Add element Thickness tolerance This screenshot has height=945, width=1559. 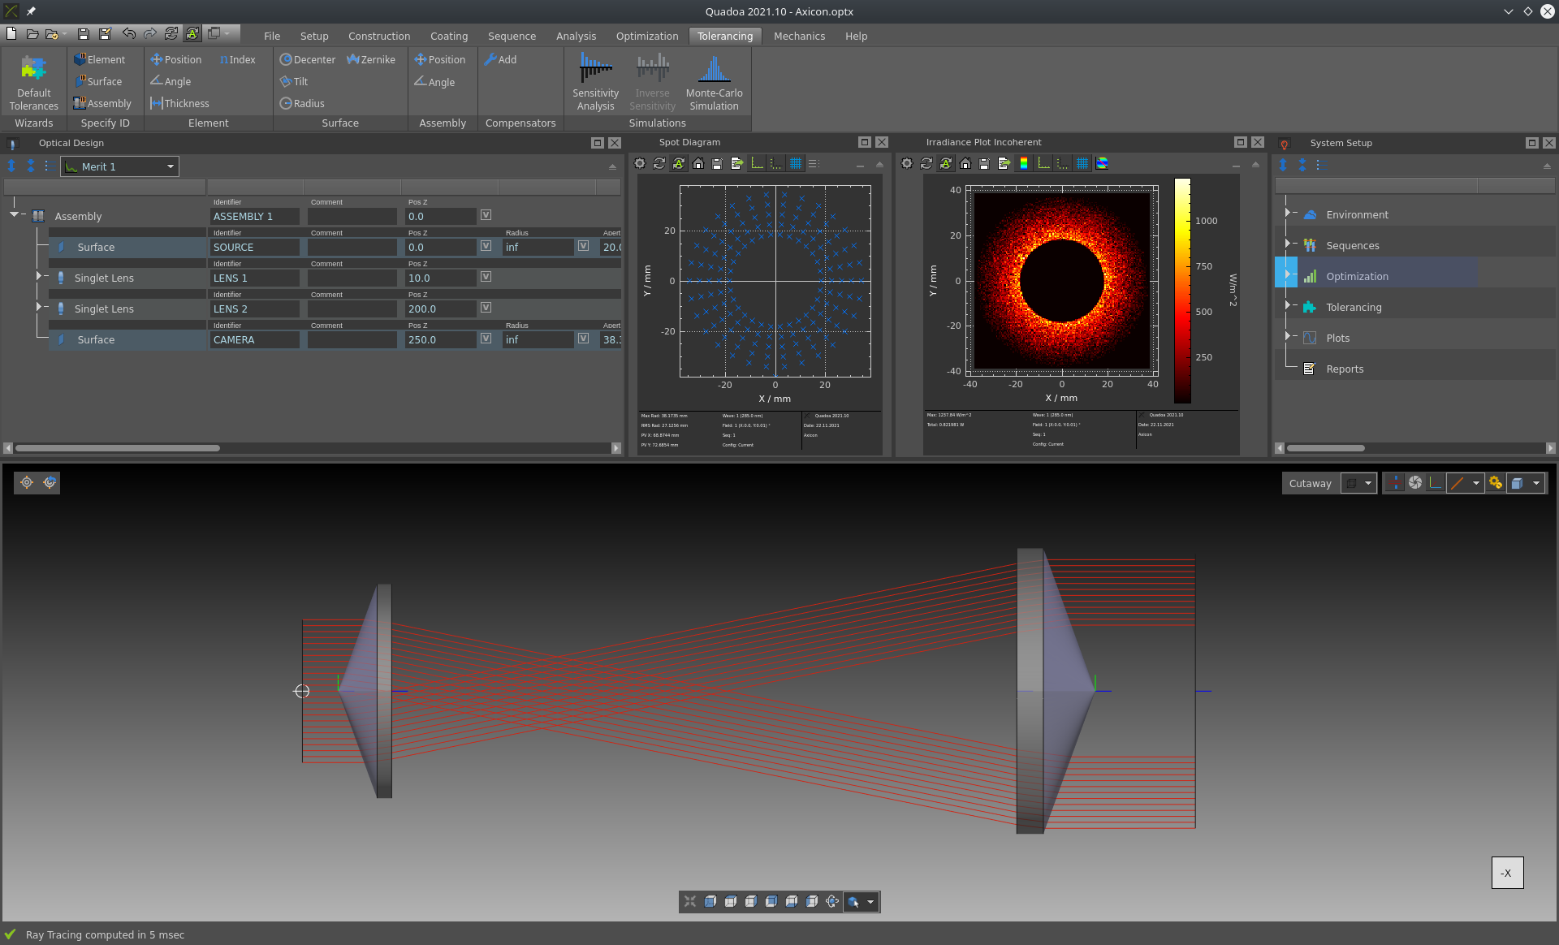coord(179,104)
